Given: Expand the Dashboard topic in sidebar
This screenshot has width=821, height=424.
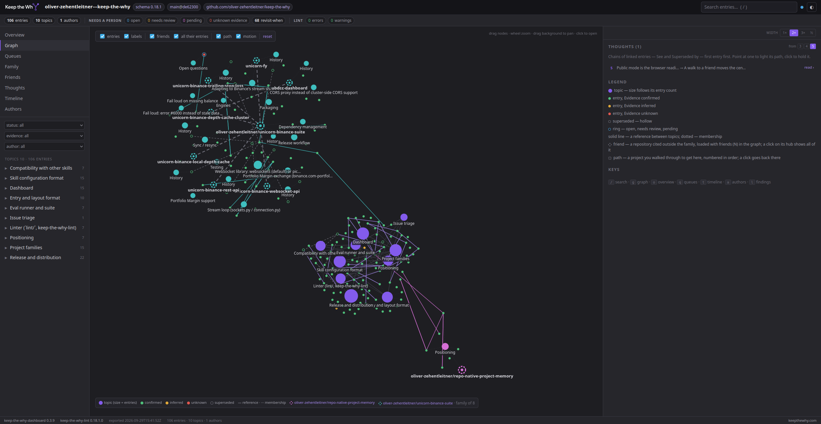Looking at the screenshot, I should point(45,188).
